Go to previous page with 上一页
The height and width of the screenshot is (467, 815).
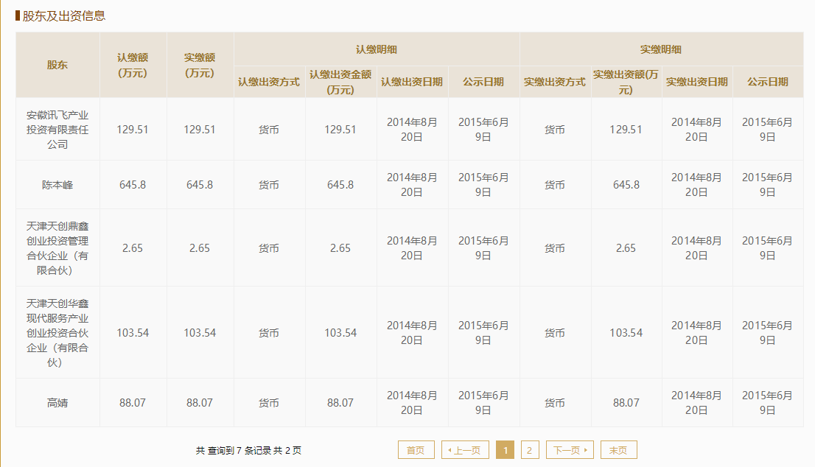tap(465, 450)
